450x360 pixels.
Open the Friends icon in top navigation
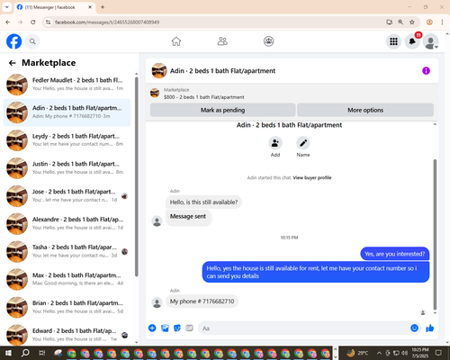point(222,41)
